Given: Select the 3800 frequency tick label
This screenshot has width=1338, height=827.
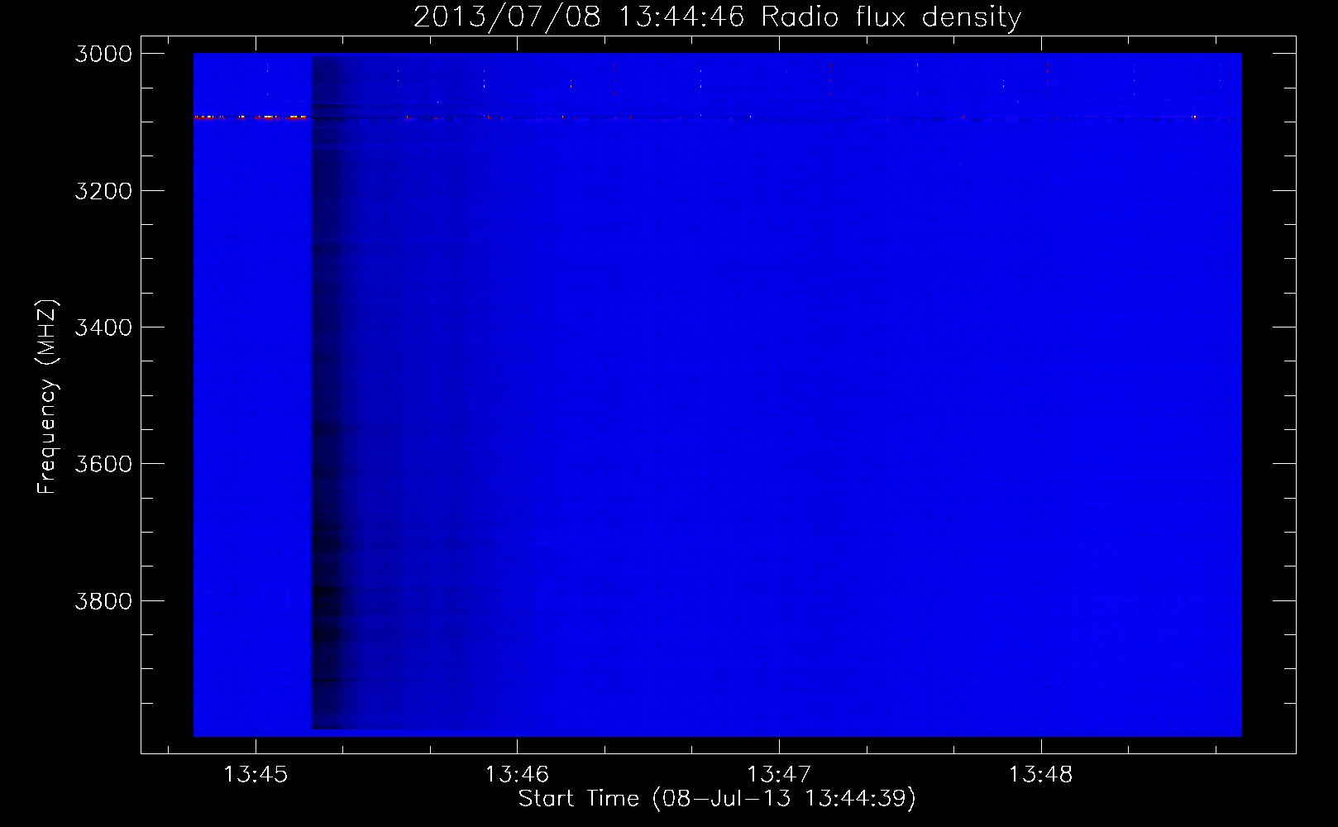Looking at the screenshot, I should (x=103, y=600).
